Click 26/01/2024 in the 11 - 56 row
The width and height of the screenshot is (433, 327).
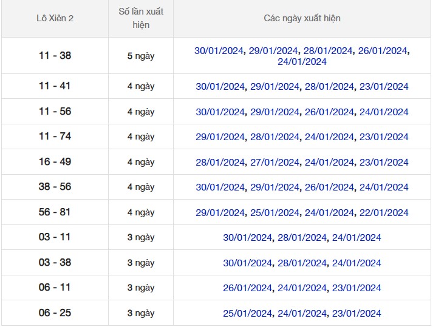pos(329,112)
